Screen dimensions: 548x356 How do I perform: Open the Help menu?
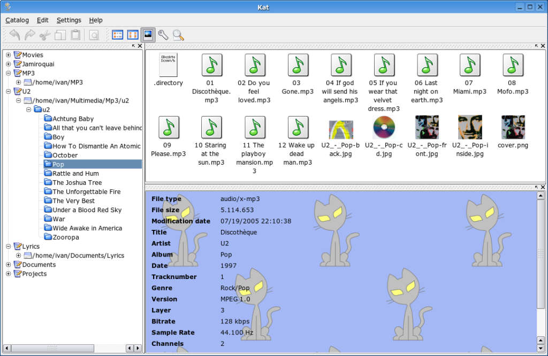tap(96, 20)
